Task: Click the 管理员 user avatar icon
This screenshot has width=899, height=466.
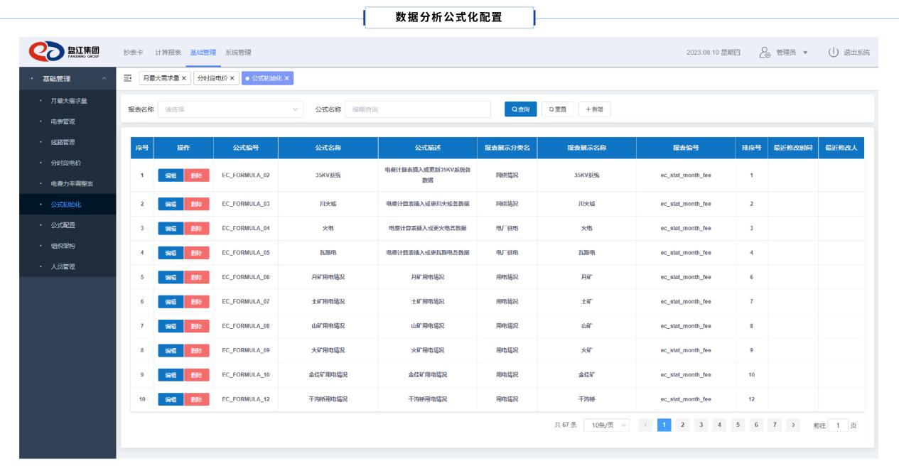Action: coord(765,53)
